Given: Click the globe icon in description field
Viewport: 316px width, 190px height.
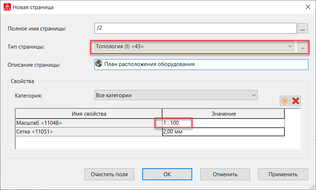Looking at the screenshot, I should [x=99, y=63].
